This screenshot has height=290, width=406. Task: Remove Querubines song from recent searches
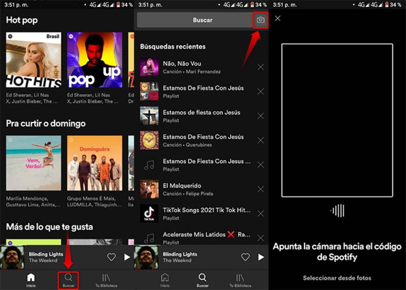click(261, 140)
